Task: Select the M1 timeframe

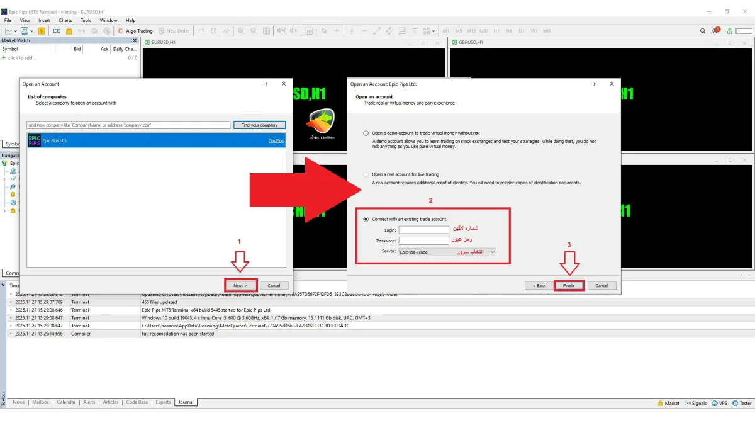Action: pos(446,31)
